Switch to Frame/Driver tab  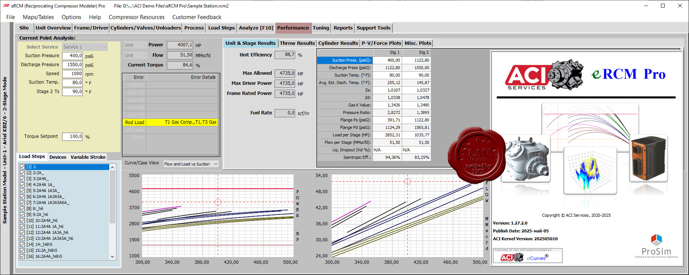click(x=91, y=28)
